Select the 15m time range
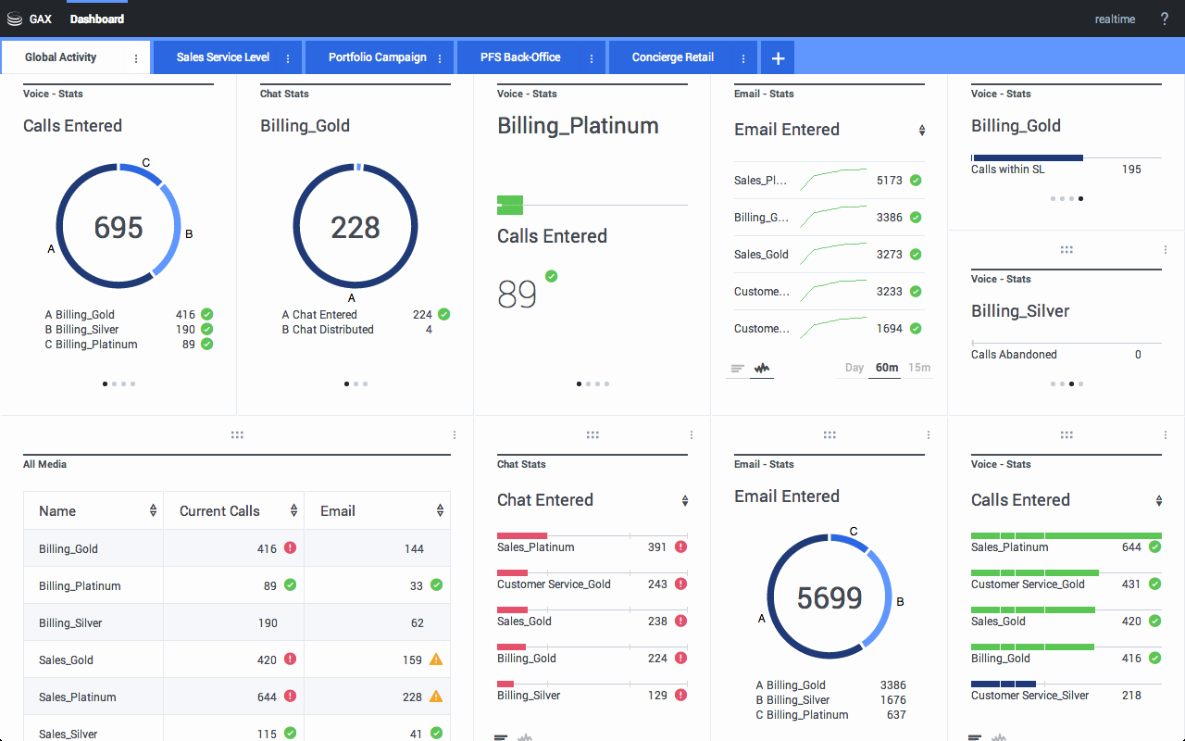This screenshot has width=1185, height=741. coord(919,368)
